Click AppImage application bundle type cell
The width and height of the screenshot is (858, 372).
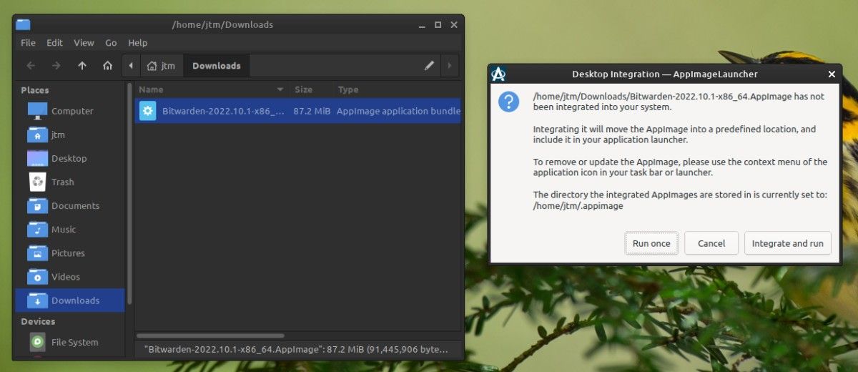[x=398, y=111]
